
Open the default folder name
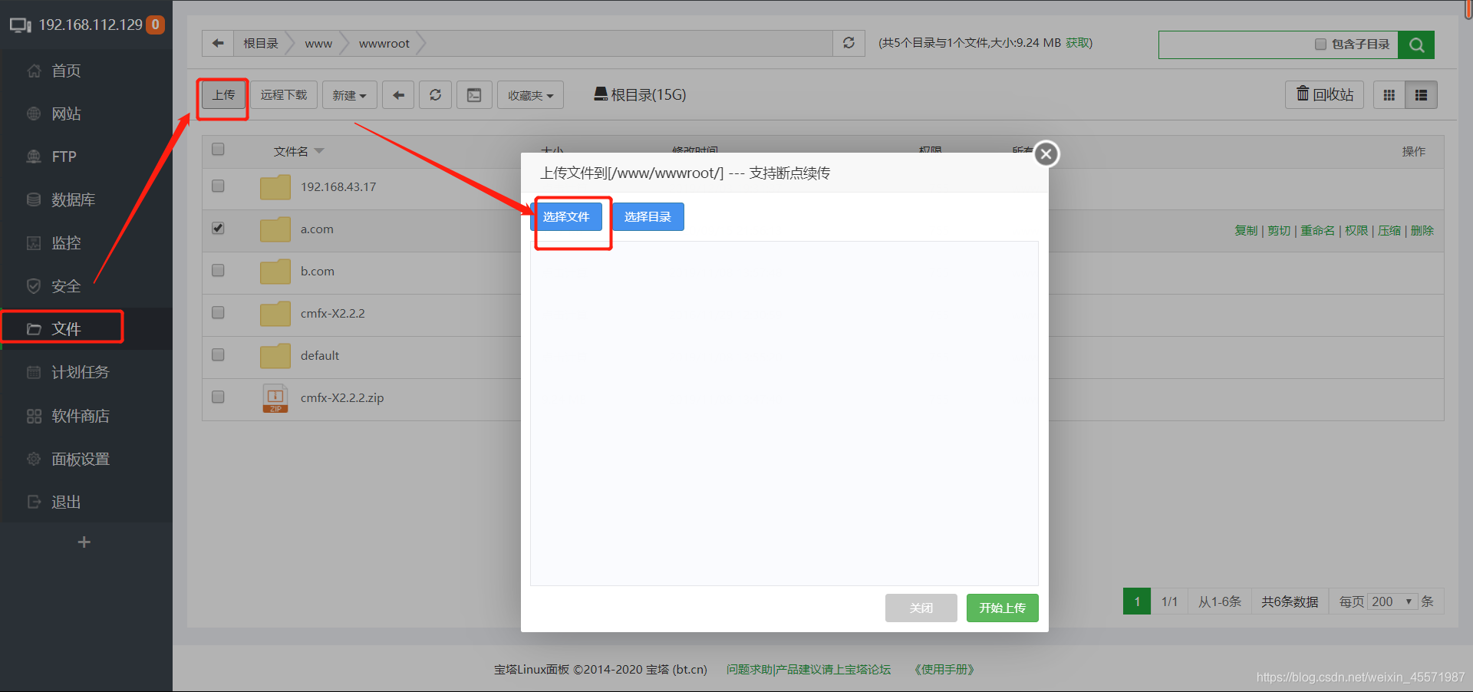[320, 356]
